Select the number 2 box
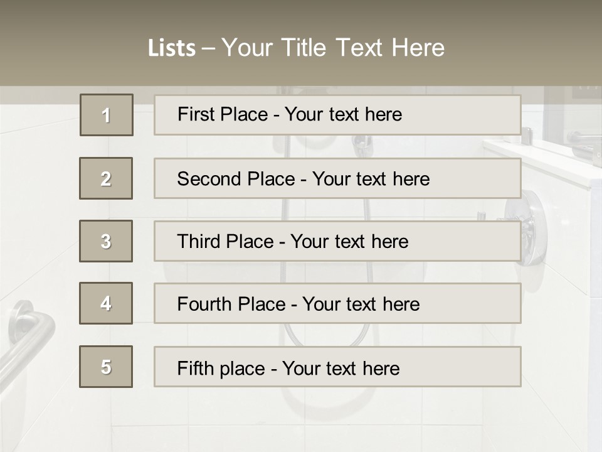This screenshot has width=602, height=452. coord(106,178)
